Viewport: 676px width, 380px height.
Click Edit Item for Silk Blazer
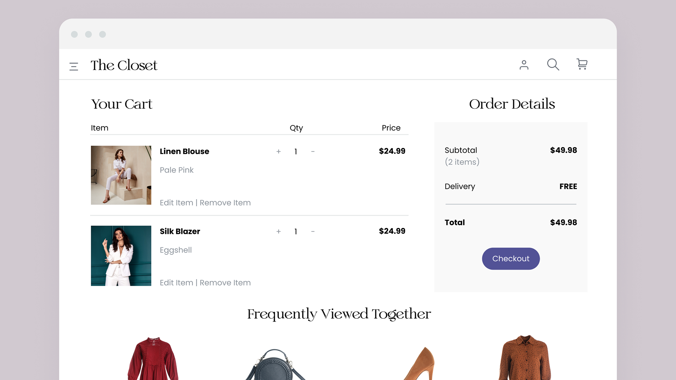pyautogui.click(x=176, y=283)
